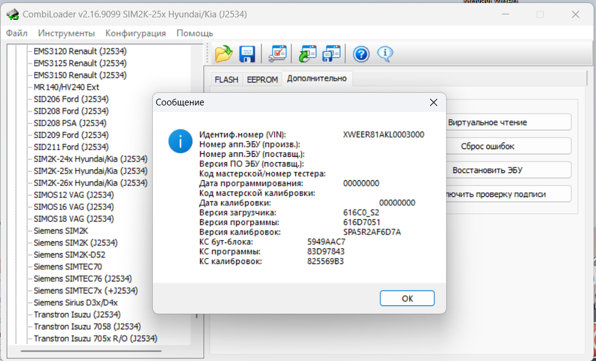The image size is (596, 361).
Task: Select SID206 Ford (J2534) entry
Action: pyautogui.click(x=71, y=99)
